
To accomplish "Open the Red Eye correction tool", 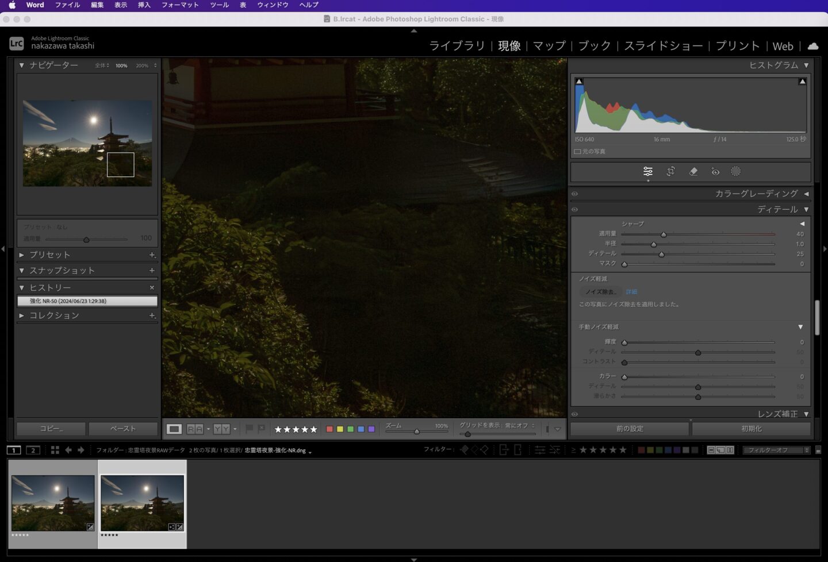I will click(715, 171).
